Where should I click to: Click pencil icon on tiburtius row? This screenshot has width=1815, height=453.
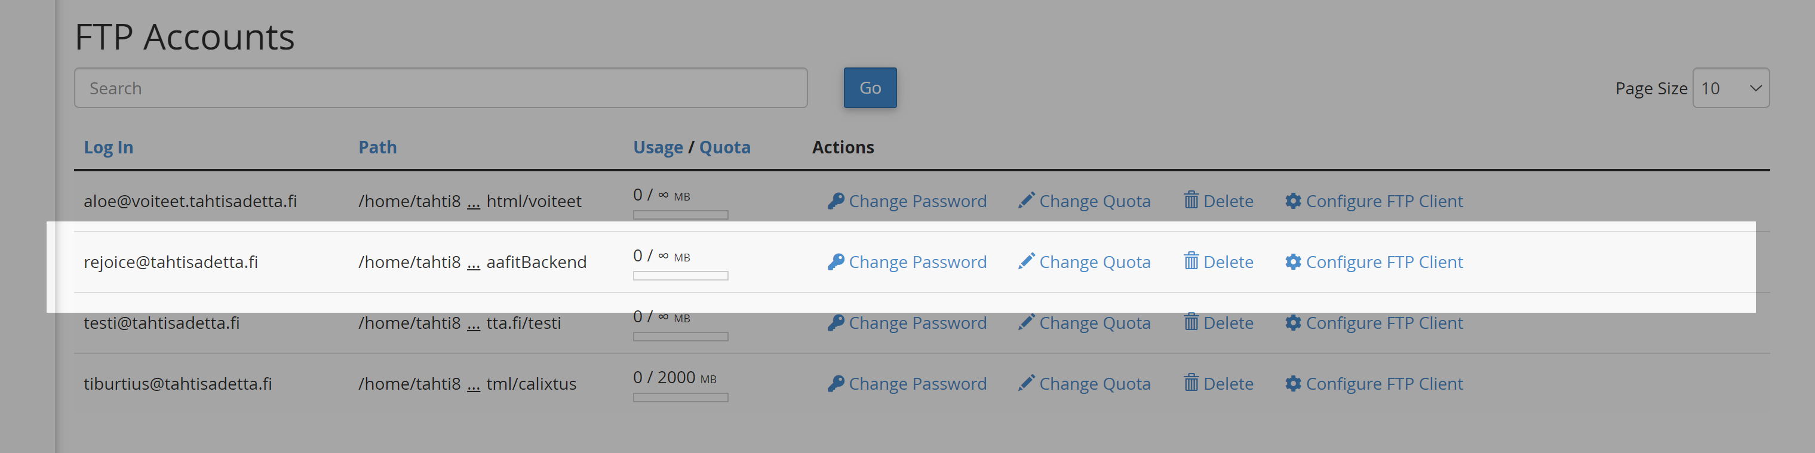tap(1027, 383)
